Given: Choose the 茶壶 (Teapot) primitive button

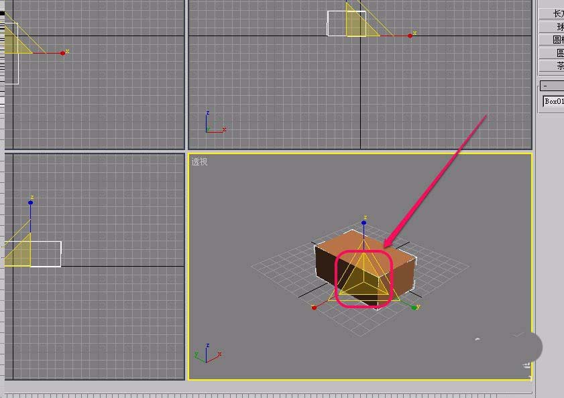Looking at the screenshot, I should click(x=553, y=66).
